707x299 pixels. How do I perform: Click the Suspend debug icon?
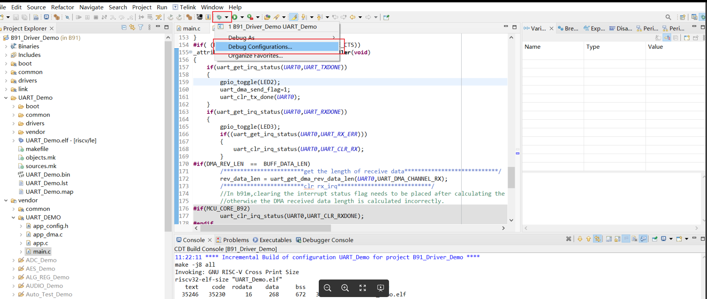pyautogui.click(x=87, y=17)
